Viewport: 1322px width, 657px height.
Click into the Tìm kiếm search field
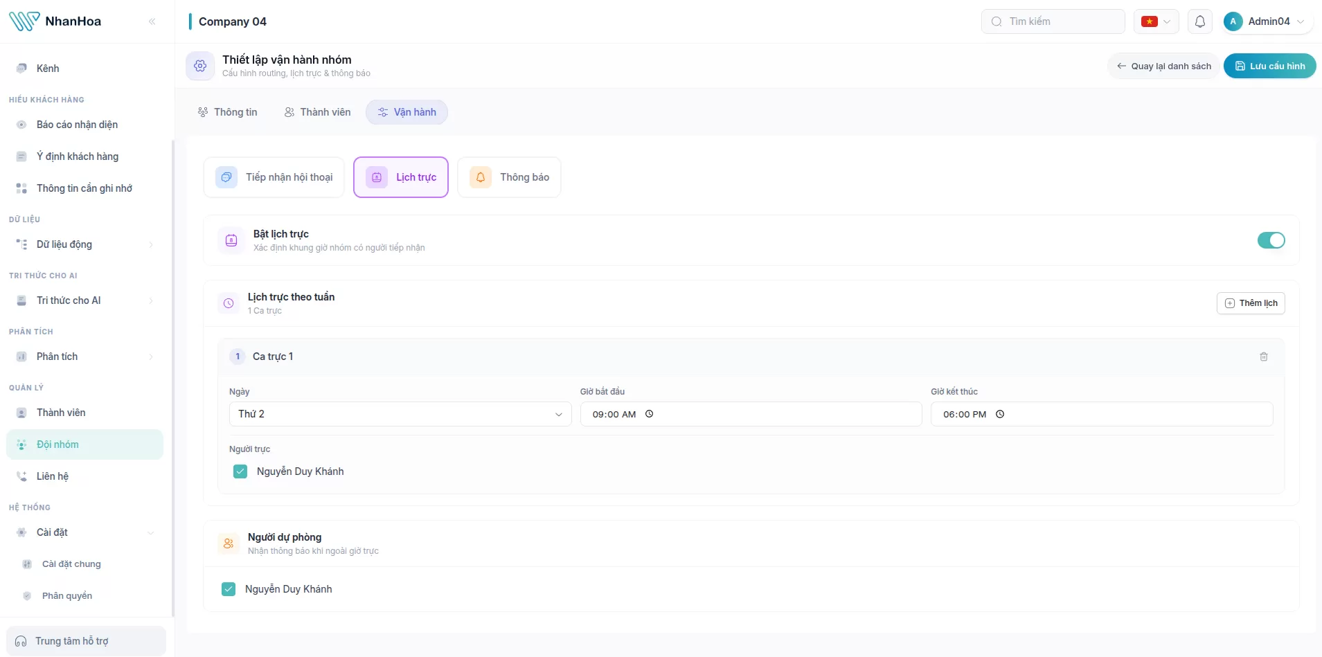point(1053,21)
